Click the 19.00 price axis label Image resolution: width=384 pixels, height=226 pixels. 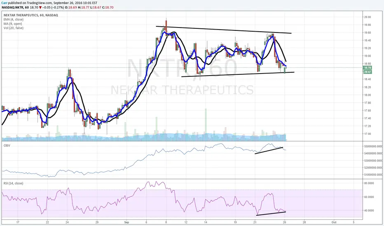[x=368, y=56]
